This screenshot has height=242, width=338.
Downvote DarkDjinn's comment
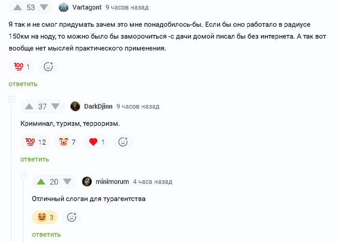56,106
